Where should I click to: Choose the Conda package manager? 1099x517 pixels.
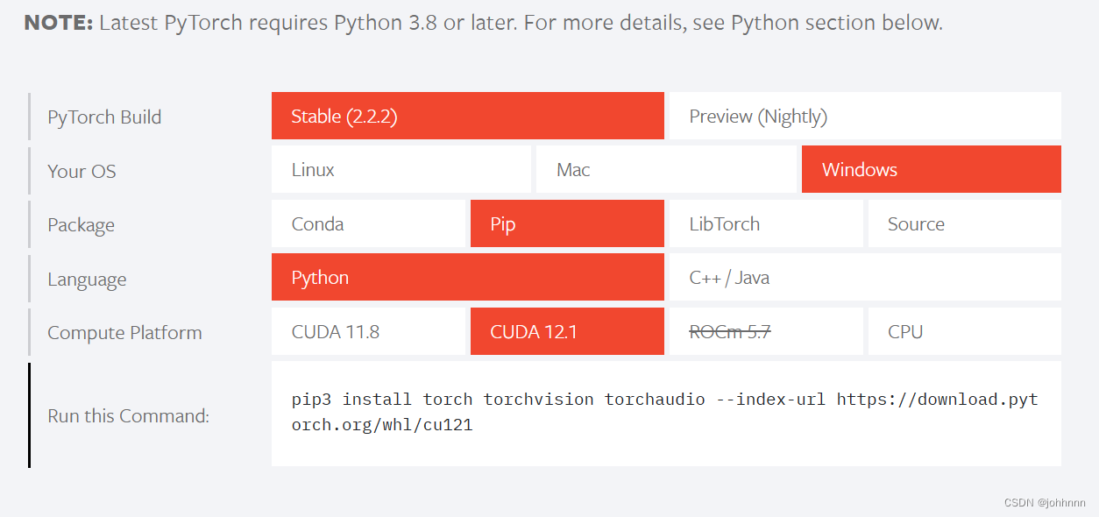pos(368,223)
